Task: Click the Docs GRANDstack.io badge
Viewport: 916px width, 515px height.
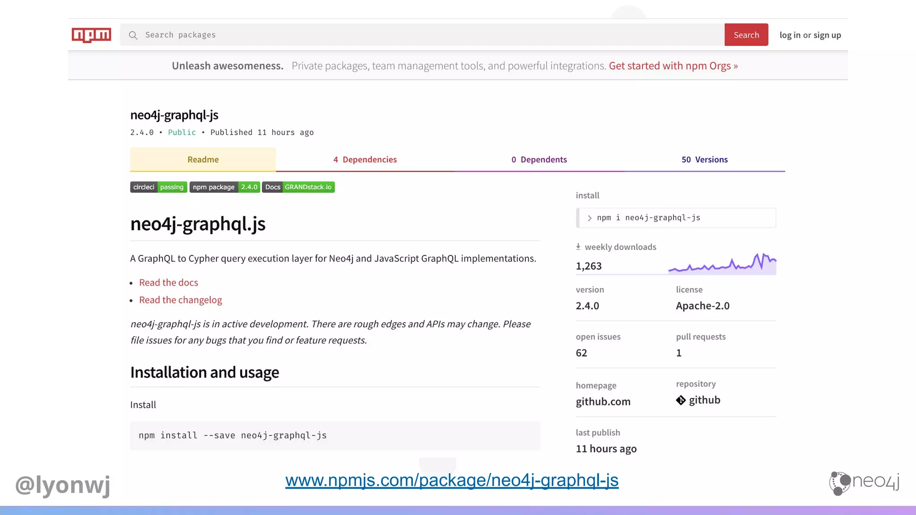Action: [298, 187]
